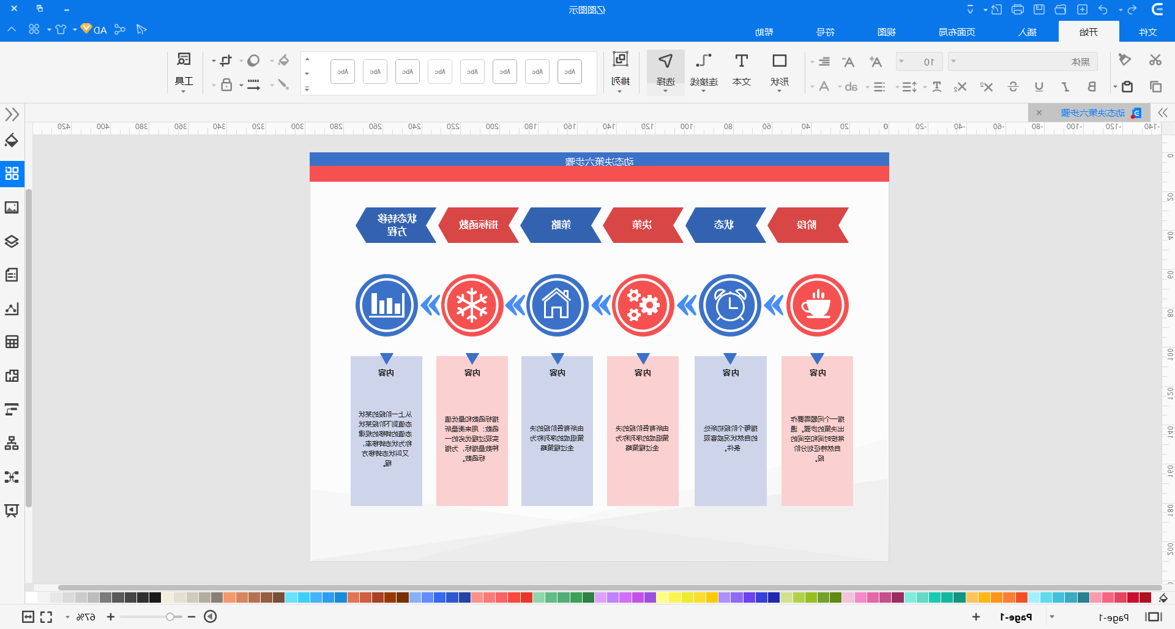Toggle Subscript formatting
1175x629 pixels.
click(x=960, y=87)
